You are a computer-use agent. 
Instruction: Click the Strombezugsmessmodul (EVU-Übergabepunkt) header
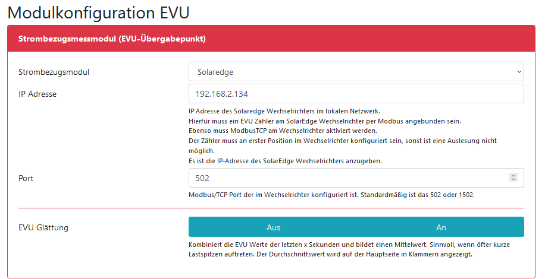(112, 39)
